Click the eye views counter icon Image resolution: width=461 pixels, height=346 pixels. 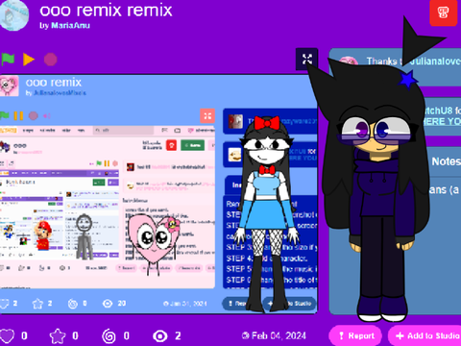click(x=160, y=336)
